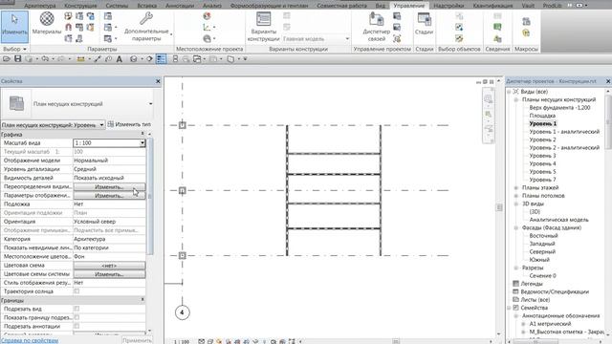612x344 pixels.
Task: Click Изменить for Цветовые схемы системы
Action: (x=109, y=274)
